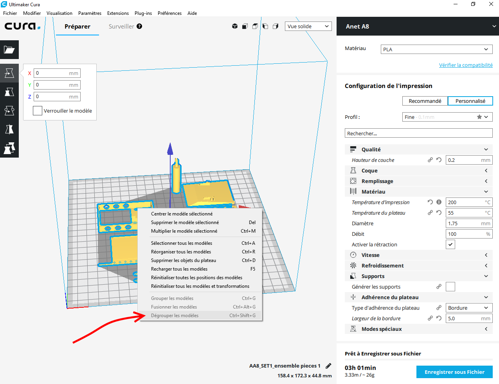Open the per-model settings tool
499x384 pixels.
[x=9, y=148]
